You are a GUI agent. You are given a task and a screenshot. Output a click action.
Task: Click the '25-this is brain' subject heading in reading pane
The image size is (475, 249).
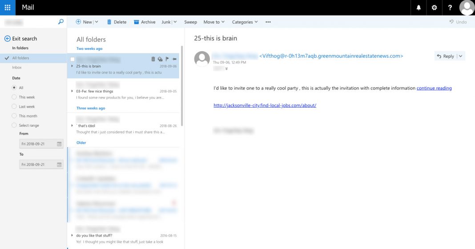coord(215,38)
